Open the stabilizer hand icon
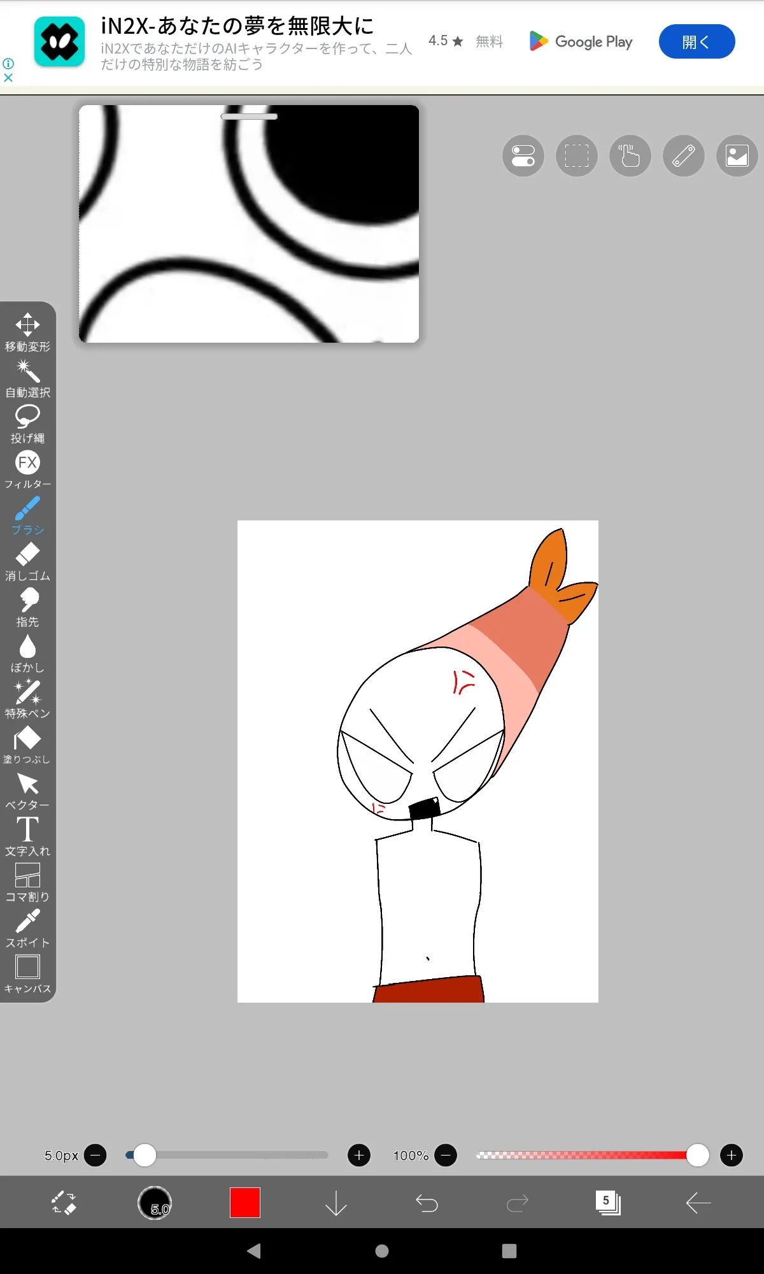This screenshot has width=764, height=1274. pos(630,155)
